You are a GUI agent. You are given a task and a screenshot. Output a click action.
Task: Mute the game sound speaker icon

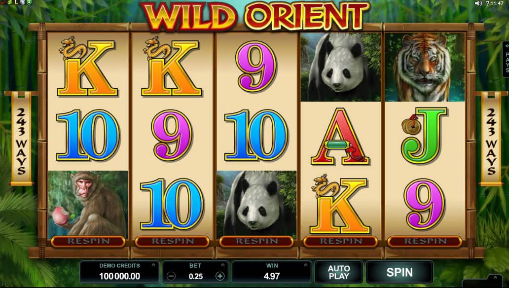pyautogui.click(x=478, y=3)
